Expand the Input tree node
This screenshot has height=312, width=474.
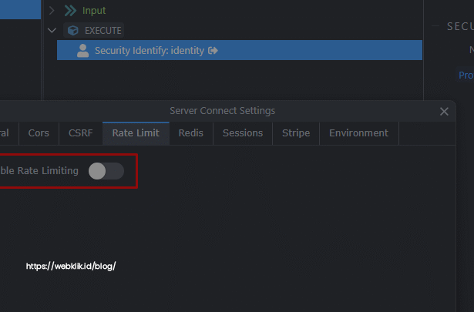click(x=52, y=11)
